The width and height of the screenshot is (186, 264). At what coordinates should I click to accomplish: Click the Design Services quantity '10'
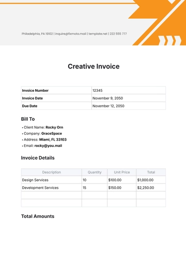pyautogui.click(x=84, y=180)
